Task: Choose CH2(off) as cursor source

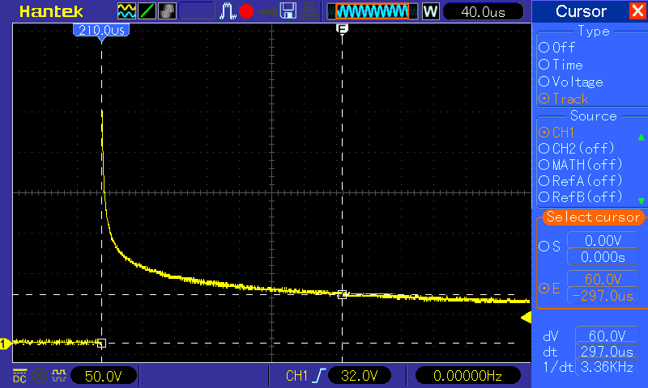Action: 577,149
